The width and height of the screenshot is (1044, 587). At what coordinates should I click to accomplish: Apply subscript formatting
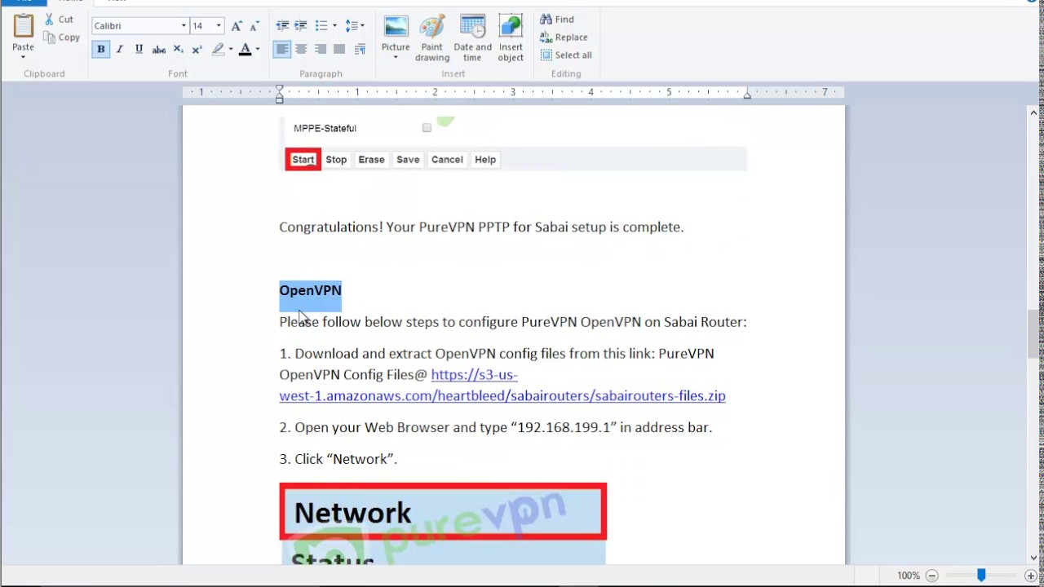178,50
